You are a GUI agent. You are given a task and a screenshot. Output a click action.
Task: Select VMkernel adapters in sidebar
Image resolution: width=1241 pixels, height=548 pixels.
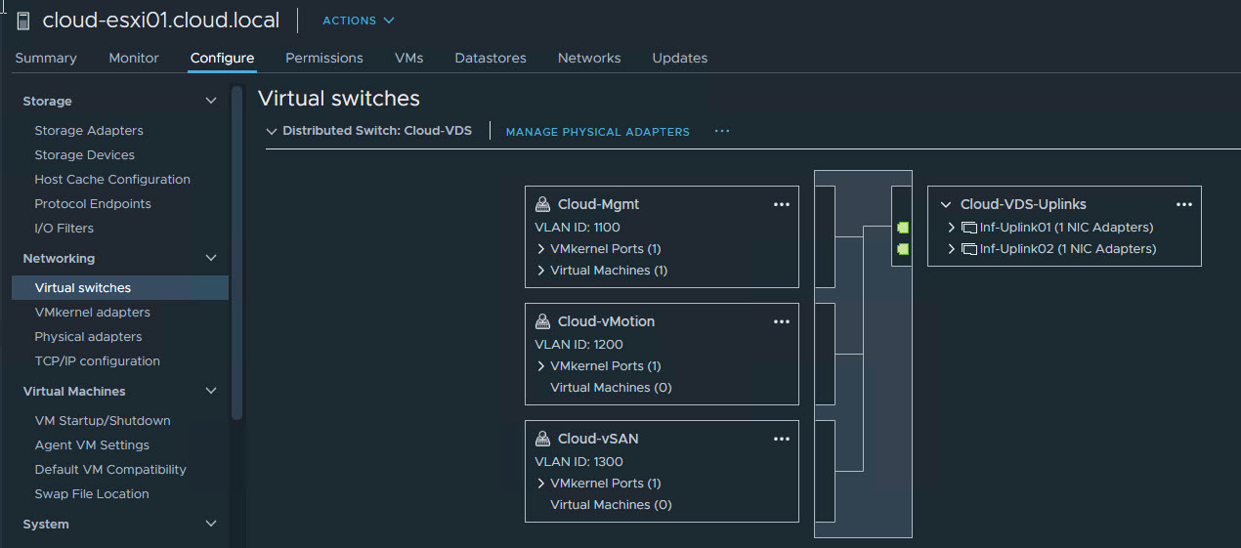(92, 313)
